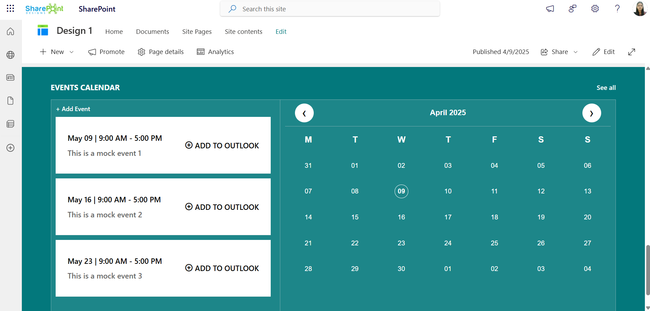Expand the New dropdown menu
The image size is (650, 311).
pyautogui.click(x=71, y=52)
